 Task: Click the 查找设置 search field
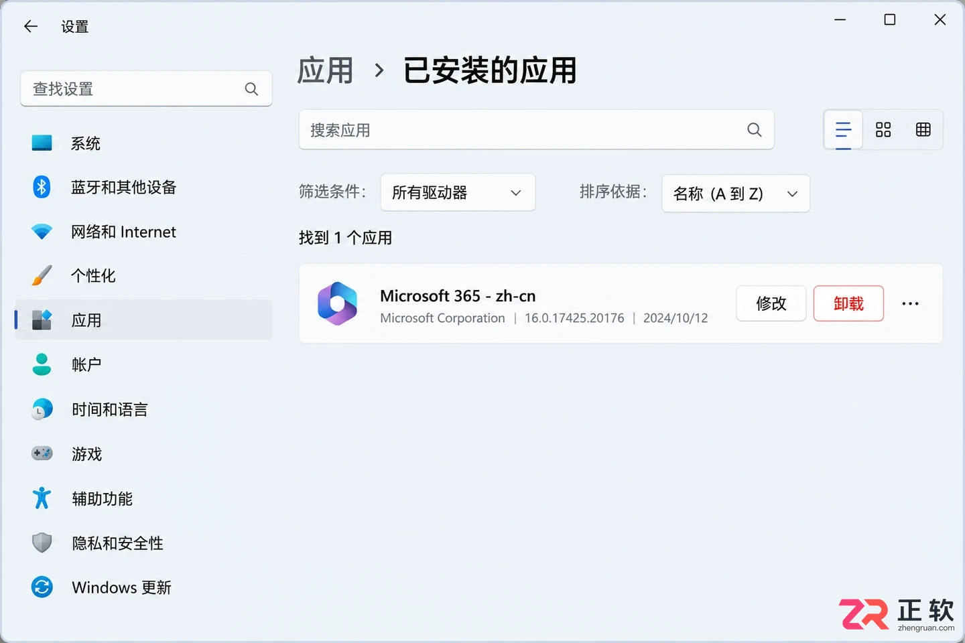pos(146,88)
